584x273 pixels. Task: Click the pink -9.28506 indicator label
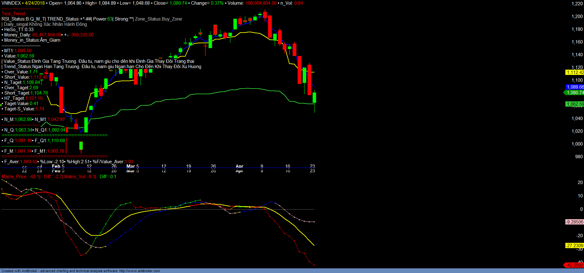tap(574, 222)
